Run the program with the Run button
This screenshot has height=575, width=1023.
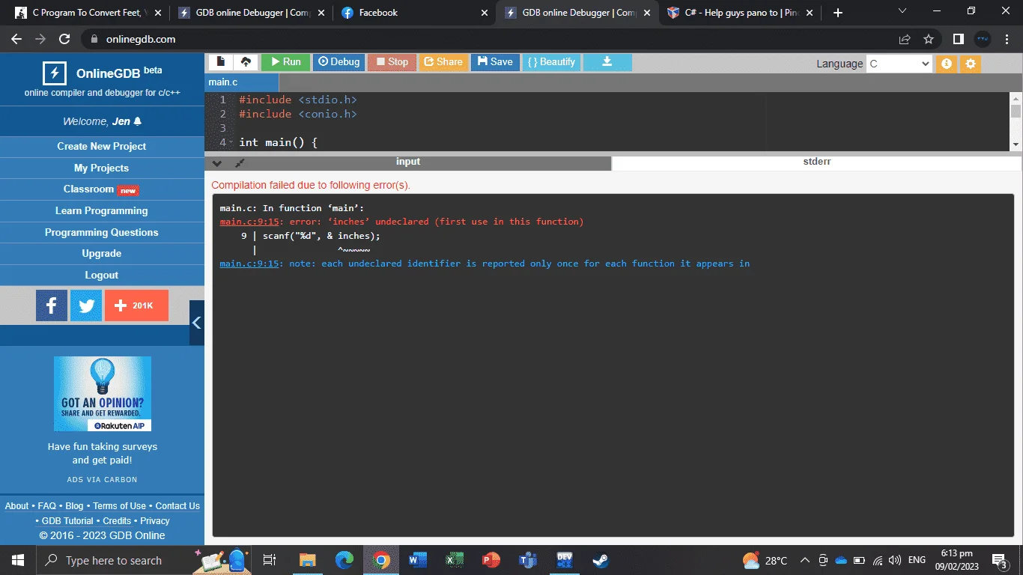(x=285, y=62)
